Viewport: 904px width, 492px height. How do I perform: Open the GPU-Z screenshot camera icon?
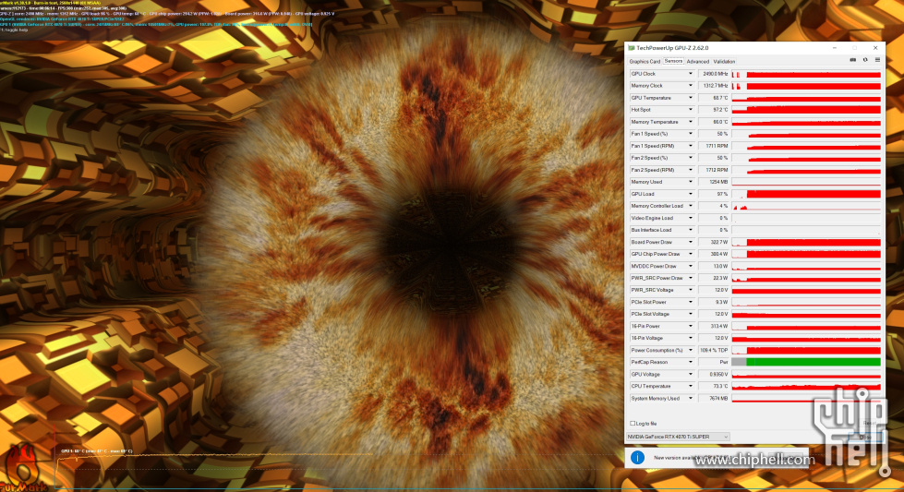coord(852,60)
